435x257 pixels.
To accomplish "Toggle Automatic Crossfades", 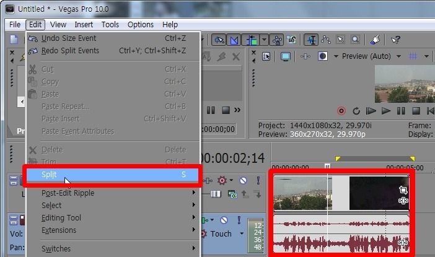I will coord(234,40).
